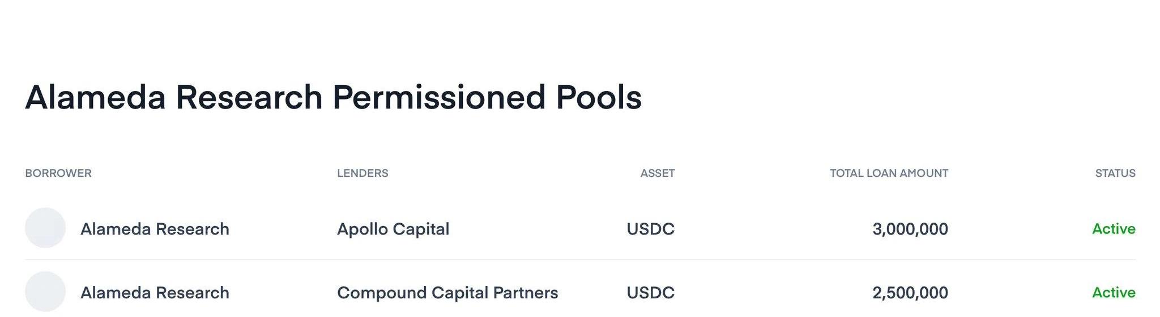
Task: Click the first row's borrower avatar circle
Action: click(x=45, y=228)
